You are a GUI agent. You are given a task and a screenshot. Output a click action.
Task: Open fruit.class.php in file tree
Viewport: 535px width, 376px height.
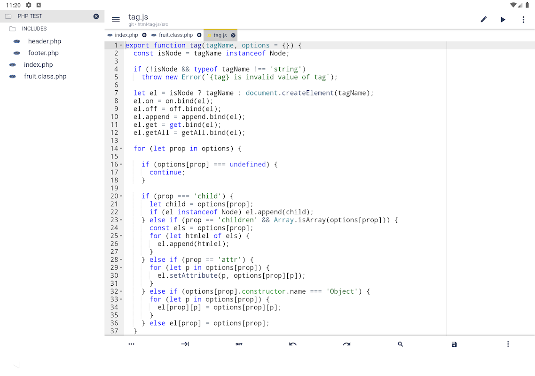(45, 77)
